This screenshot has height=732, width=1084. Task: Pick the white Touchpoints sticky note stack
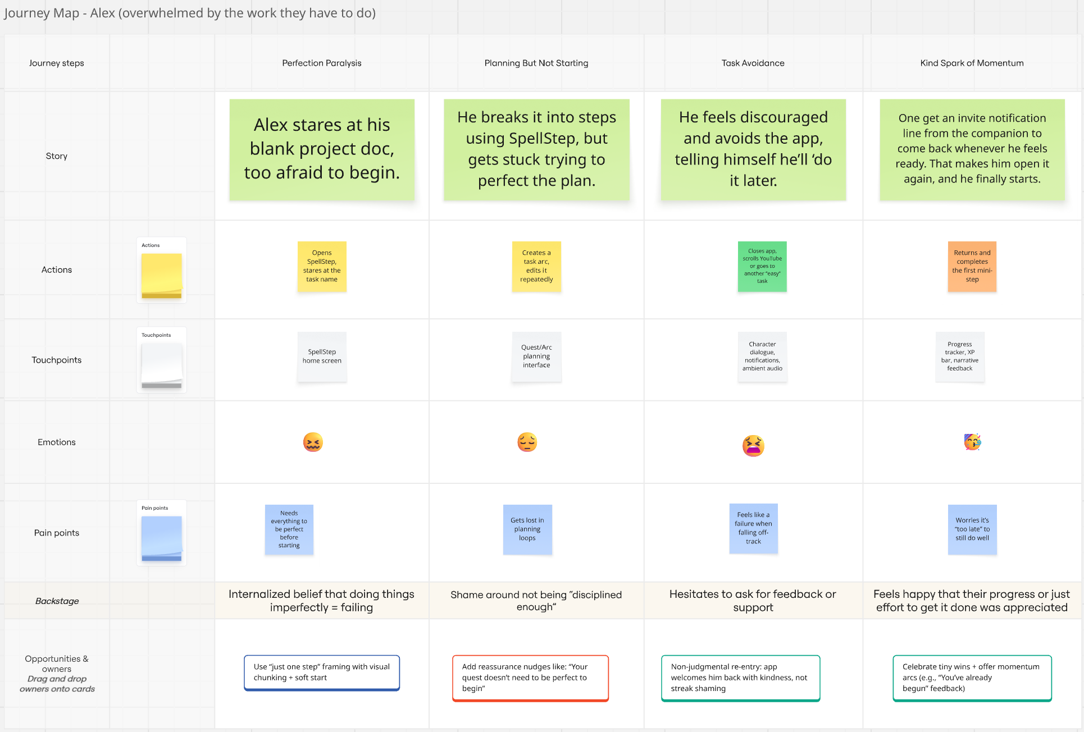pos(162,365)
